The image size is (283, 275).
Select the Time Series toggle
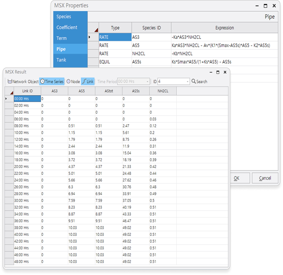52,82
